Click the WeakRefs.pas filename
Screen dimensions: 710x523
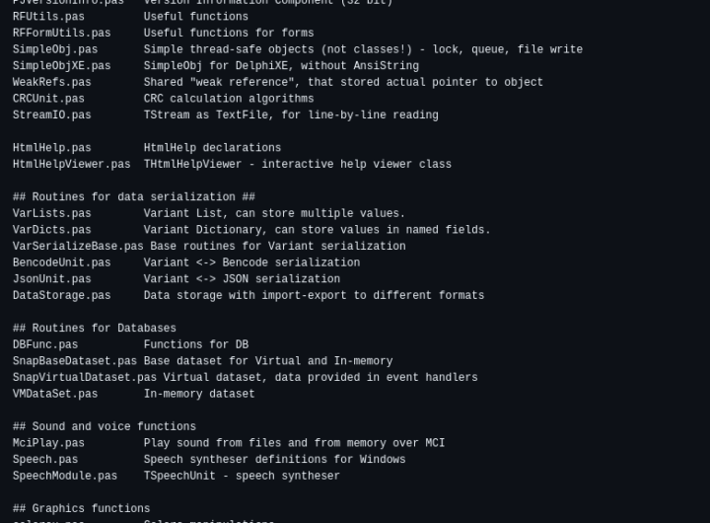[51, 83]
